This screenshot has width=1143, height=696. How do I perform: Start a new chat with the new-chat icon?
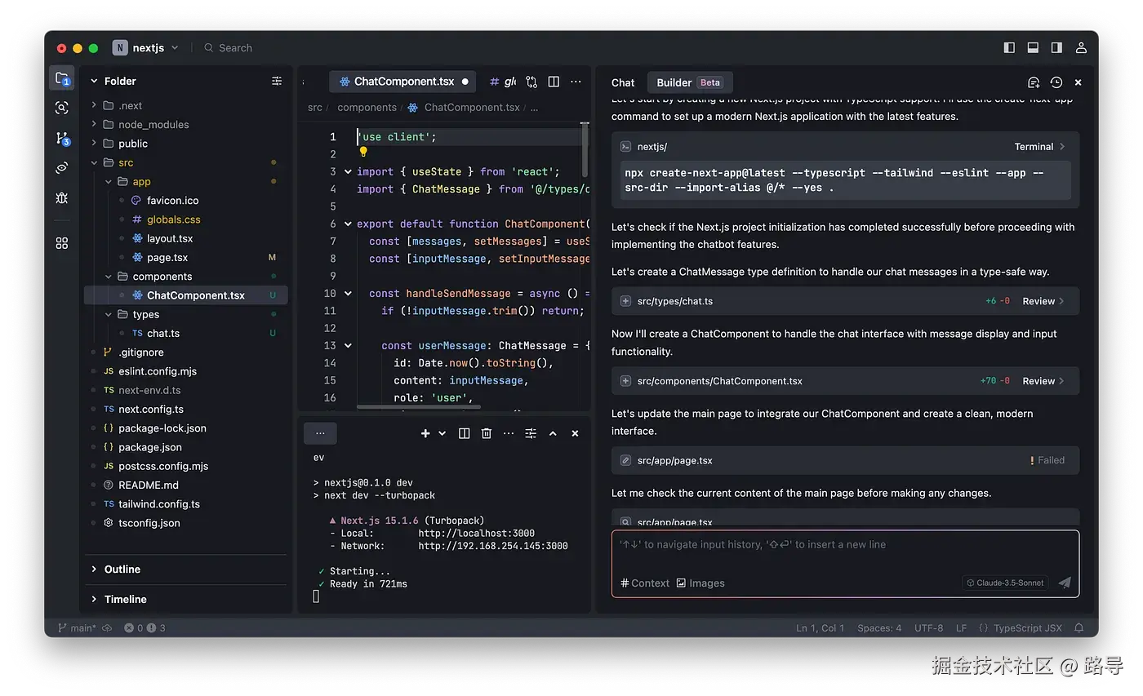(x=1034, y=82)
